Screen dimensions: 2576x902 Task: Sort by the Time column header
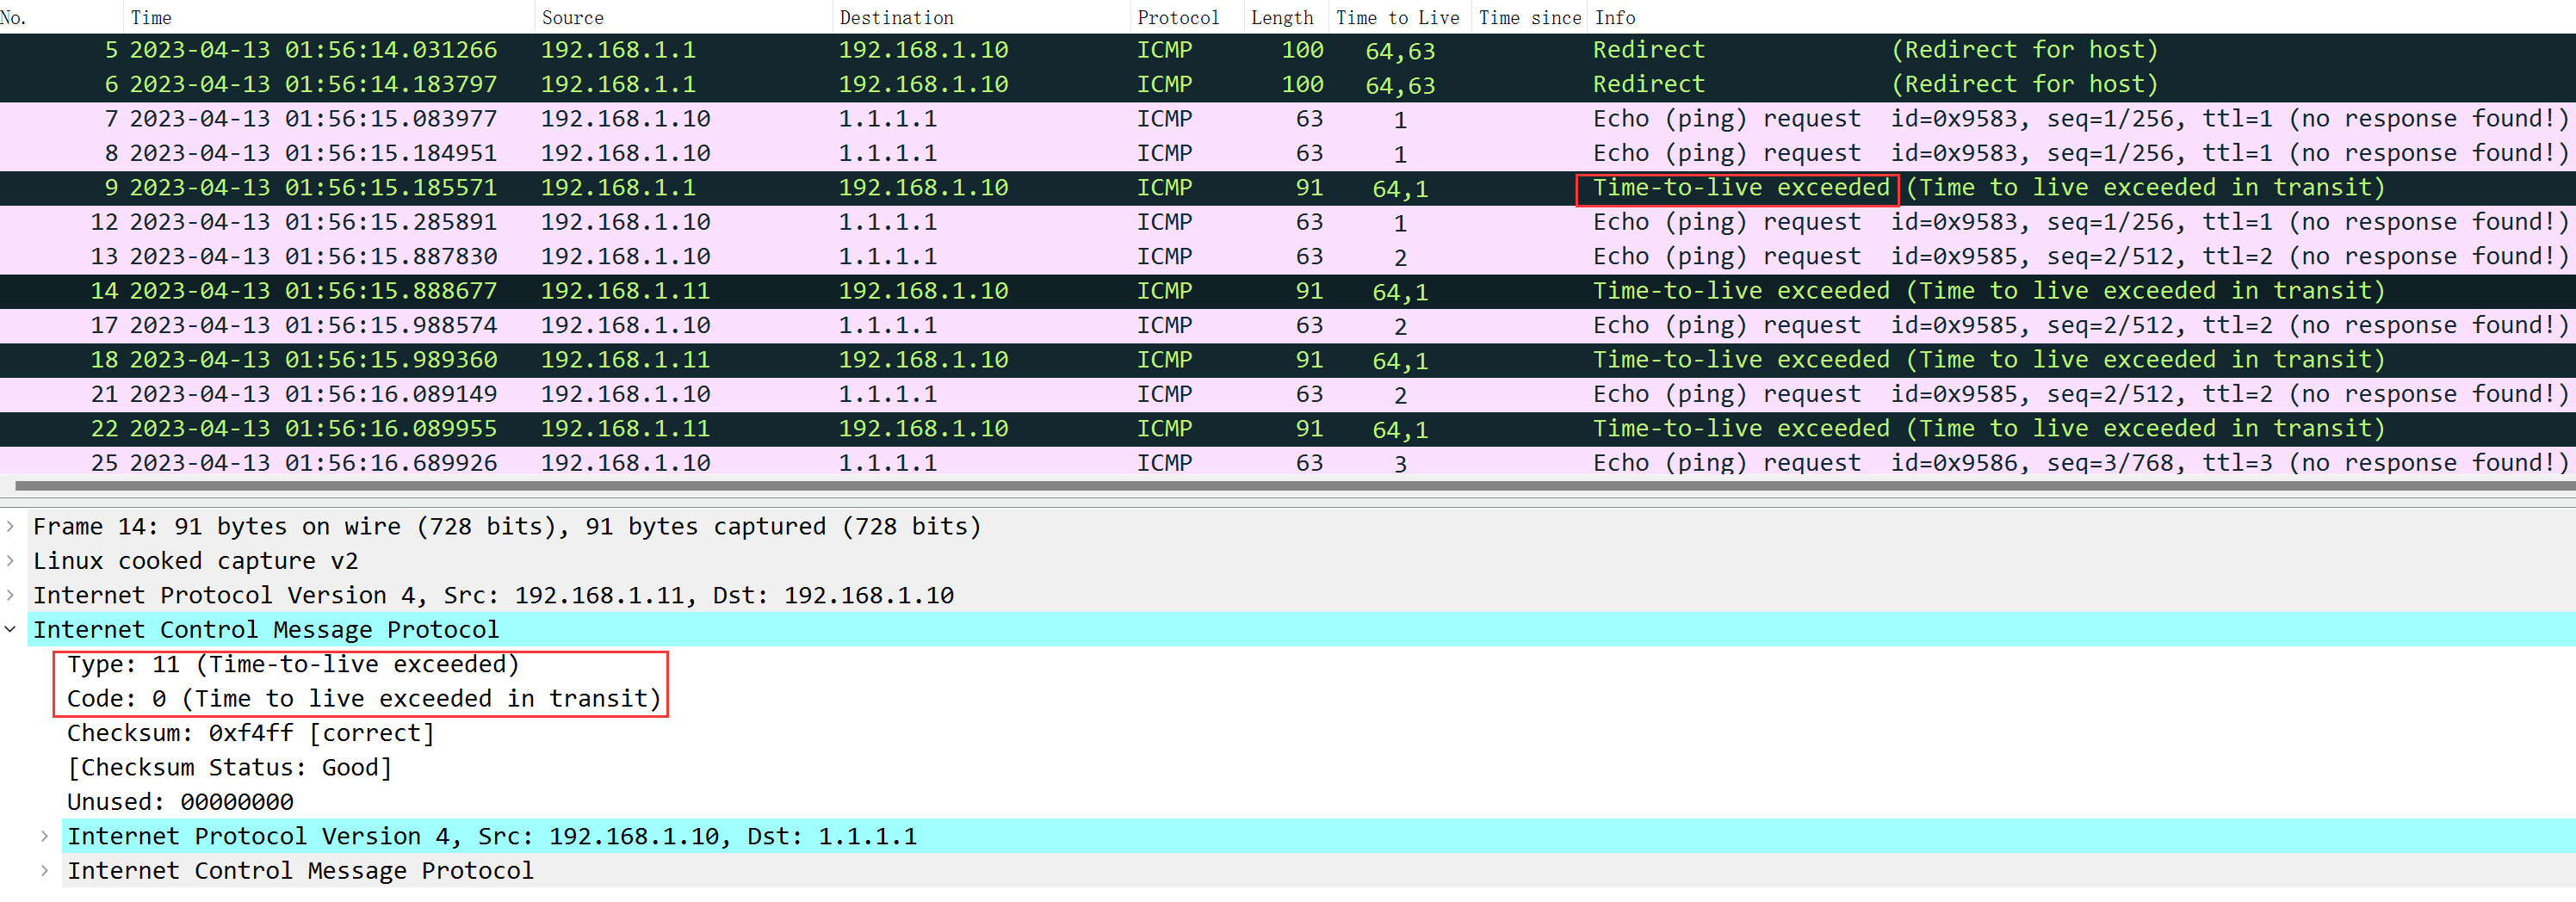[328, 17]
